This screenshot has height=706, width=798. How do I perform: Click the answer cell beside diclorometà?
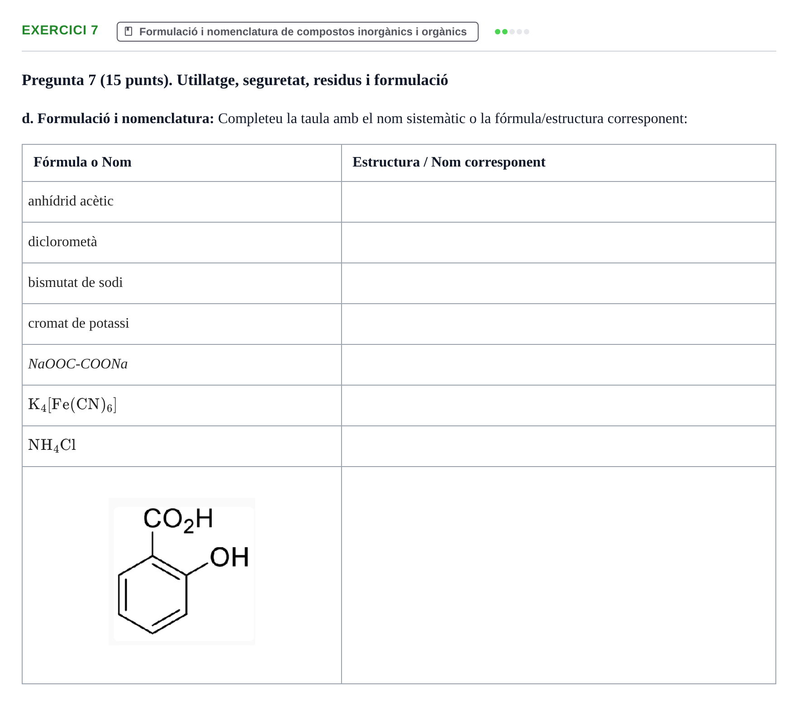559,243
